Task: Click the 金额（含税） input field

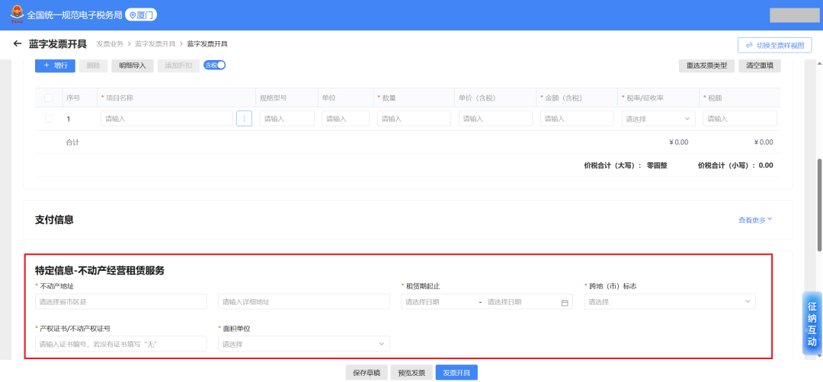Action: point(577,119)
